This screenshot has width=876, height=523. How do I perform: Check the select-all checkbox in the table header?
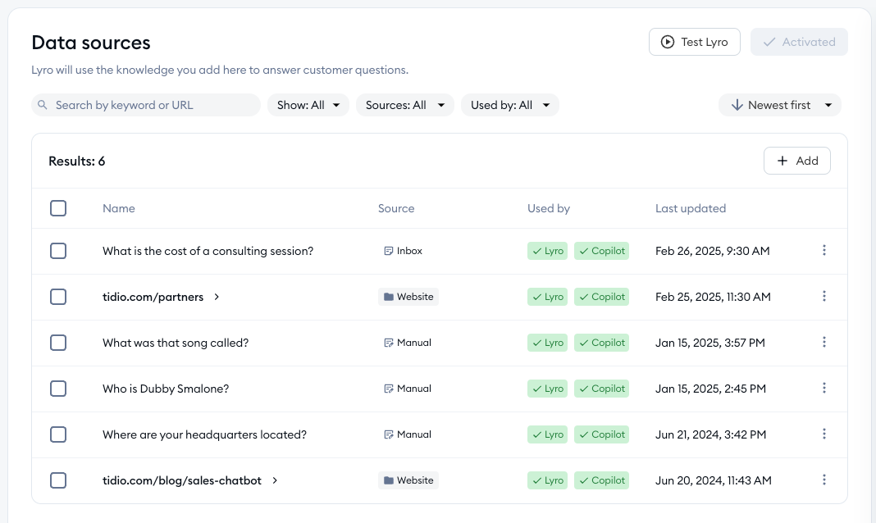(x=58, y=208)
